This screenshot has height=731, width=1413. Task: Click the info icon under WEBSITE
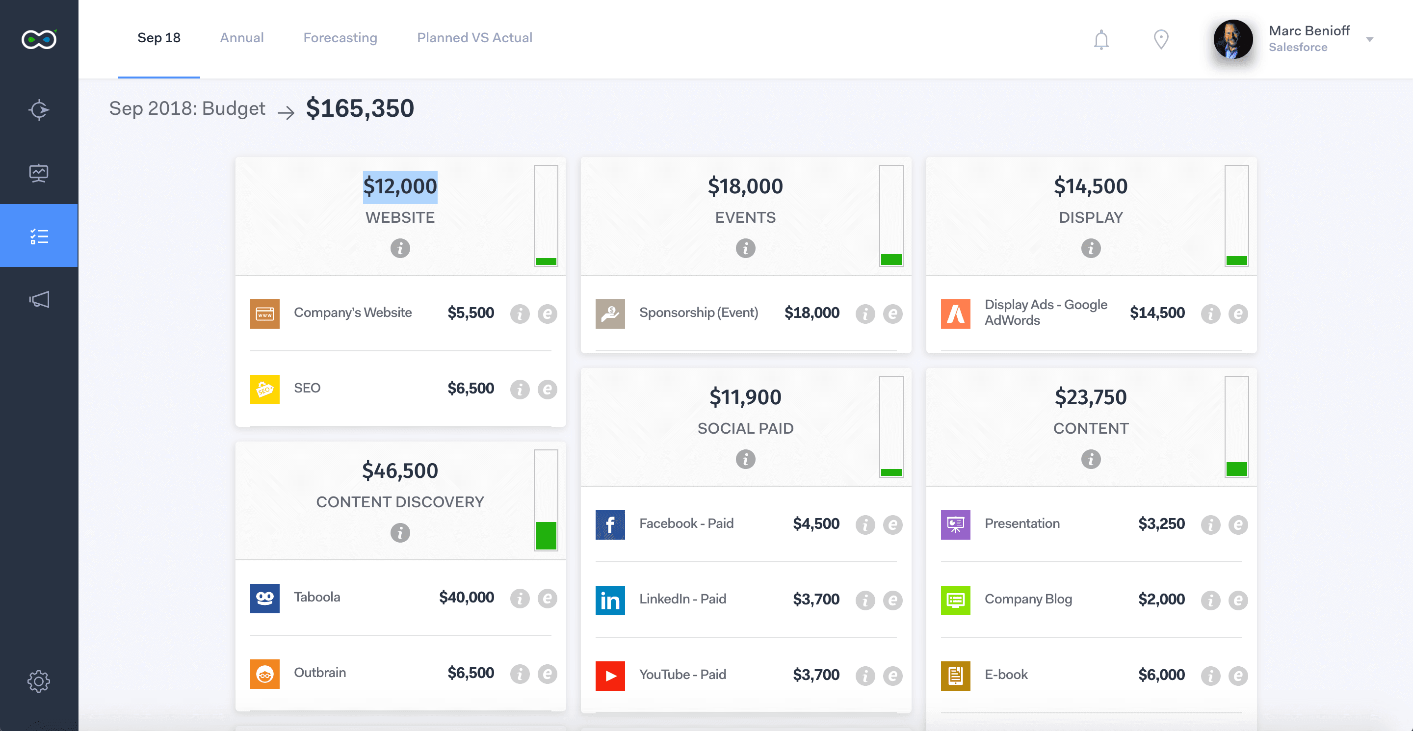(x=400, y=248)
